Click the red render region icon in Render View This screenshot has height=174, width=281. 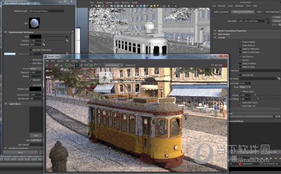pos(52,65)
